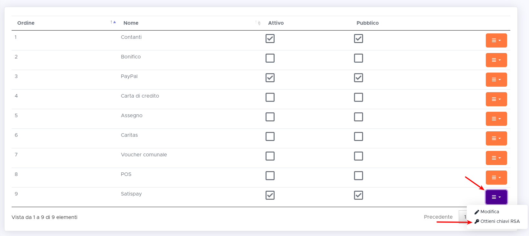529x236 pixels.
Task: Enable the Attivo checkbox for Bonifico
Action: (270, 58)
